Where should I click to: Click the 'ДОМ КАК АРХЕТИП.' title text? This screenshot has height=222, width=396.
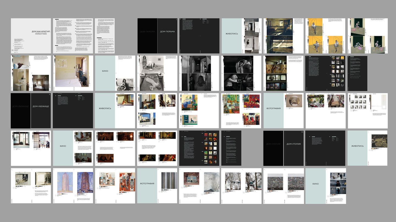pyautogui.click(x=41, y=32)
